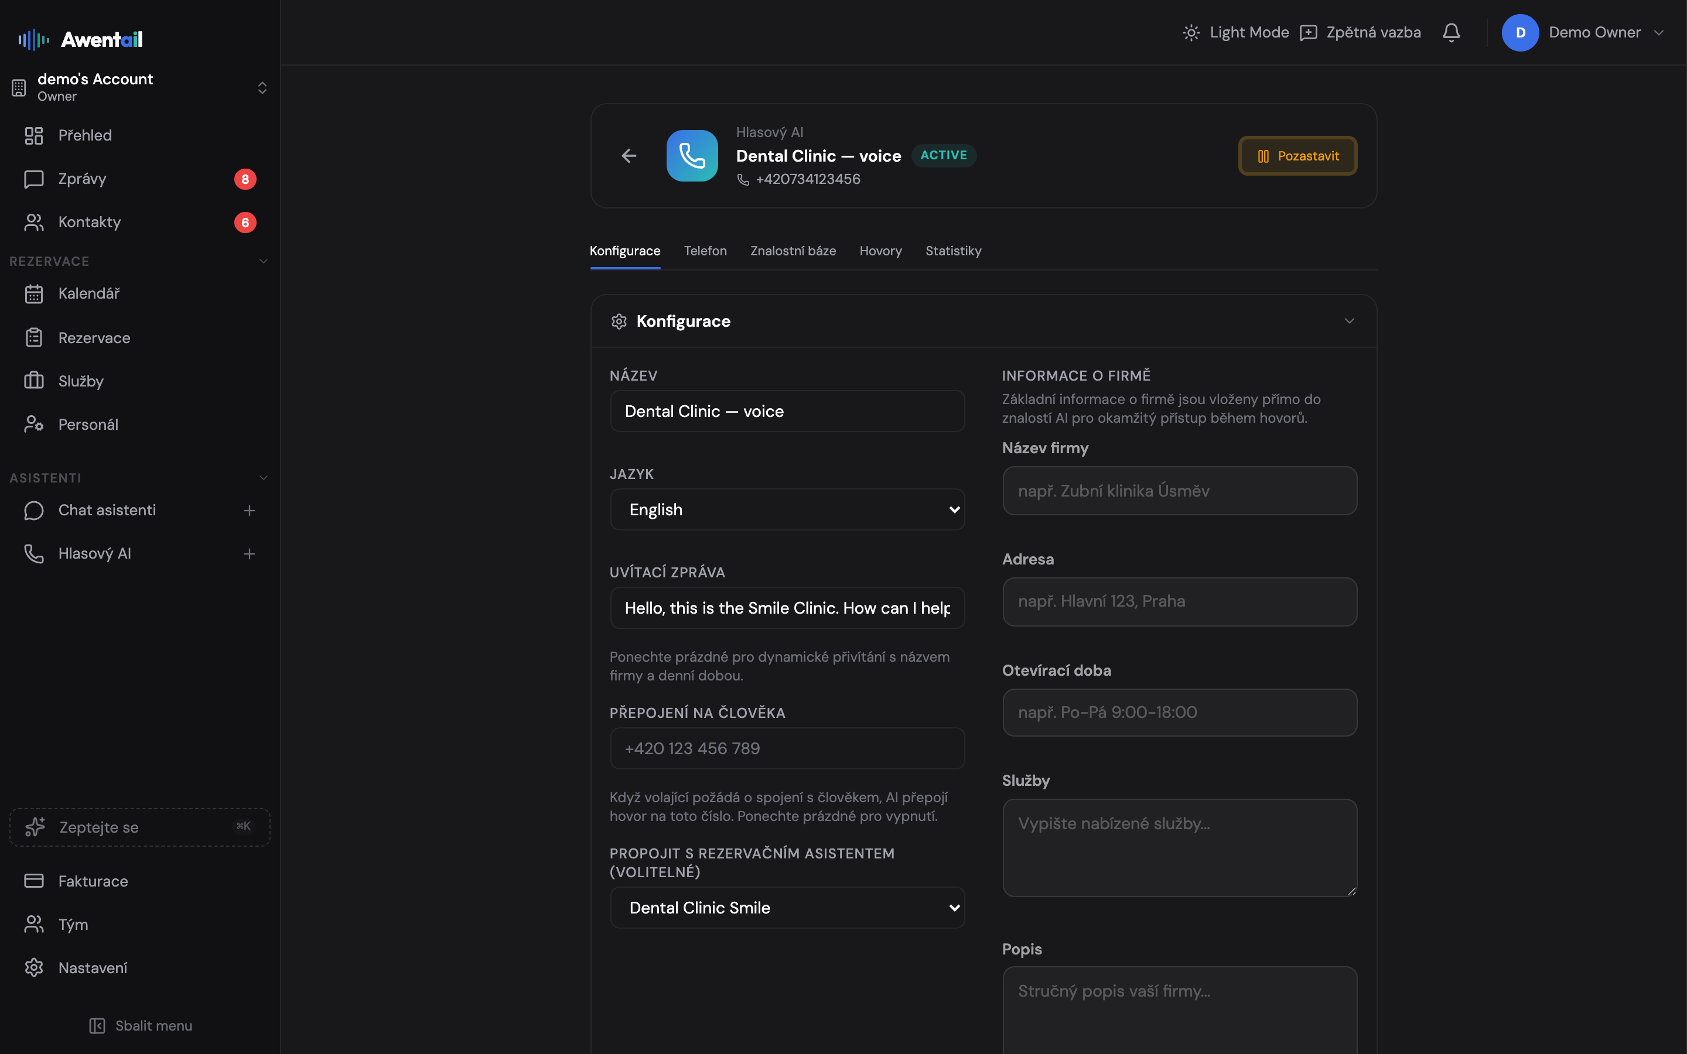Collapse the ASISTENTI section
Viewport: 1687px width, 1054px height.
click(x=263, y=478)
